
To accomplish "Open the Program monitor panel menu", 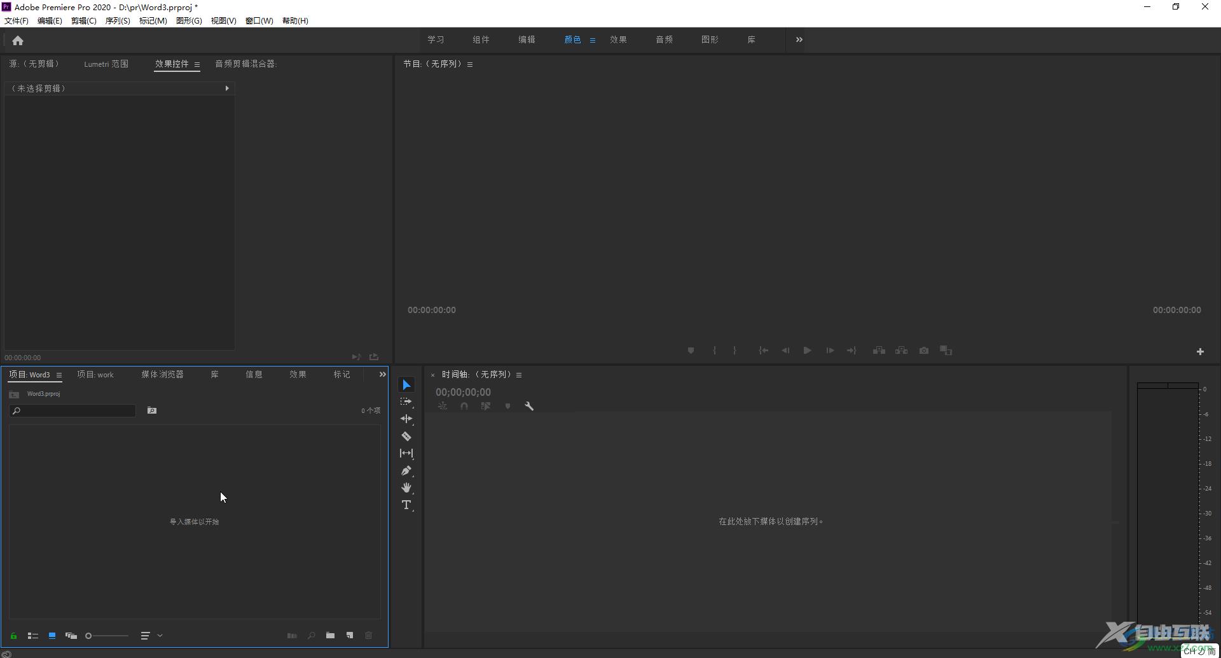I will click(x=470, y=64).
